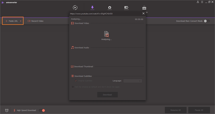215x114 pixels.
Task: Click the Download Audio section label
Action: [82, 48]
